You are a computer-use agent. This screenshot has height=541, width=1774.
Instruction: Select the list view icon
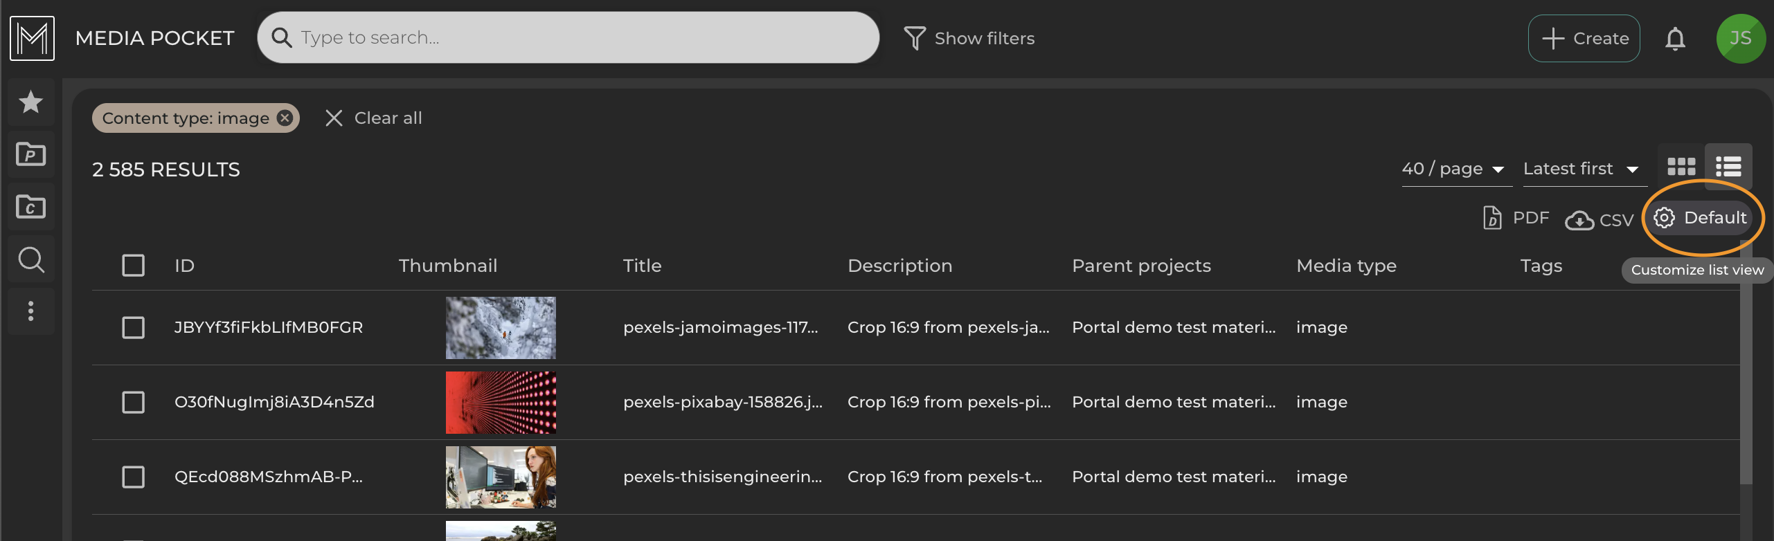tap(1728, 166)
